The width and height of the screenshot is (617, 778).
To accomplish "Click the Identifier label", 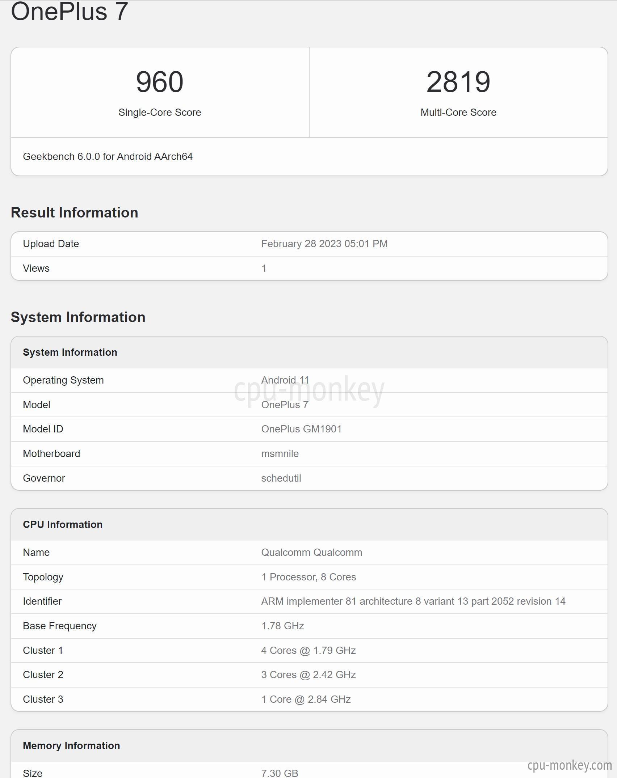I will 42,601.
